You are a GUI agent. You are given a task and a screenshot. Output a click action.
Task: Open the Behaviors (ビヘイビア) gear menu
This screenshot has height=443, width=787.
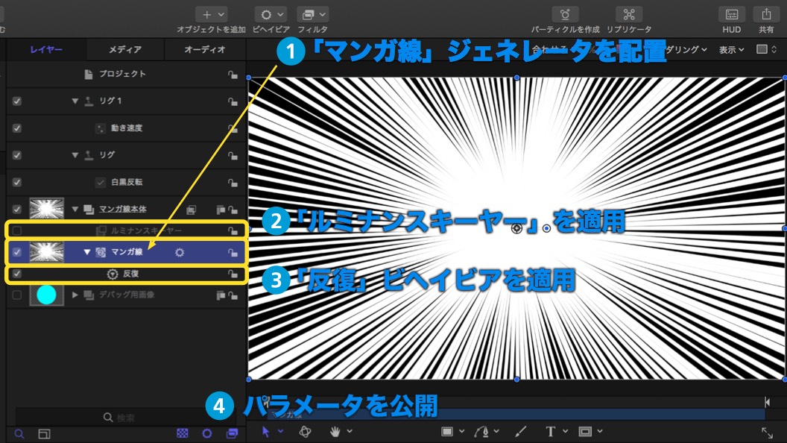(271, 15)
